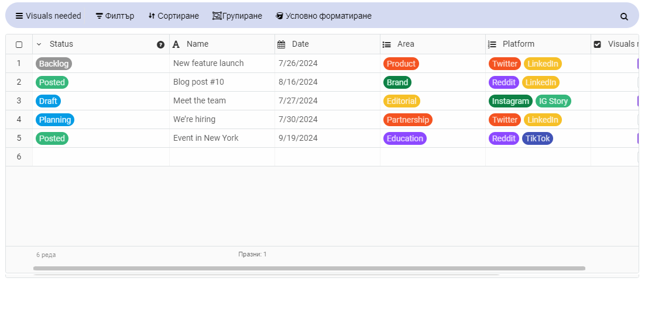Screen dimensions: 645x330
Task: Expand the Status column chevron
Action: point(39,44)
